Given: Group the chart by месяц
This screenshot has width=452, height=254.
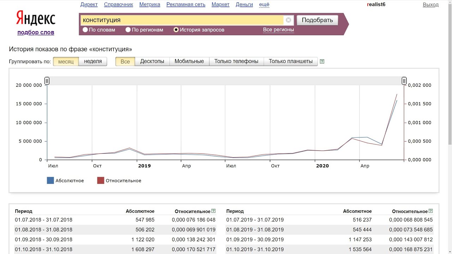Looking at the screenshot, I should tap(66, 61).
